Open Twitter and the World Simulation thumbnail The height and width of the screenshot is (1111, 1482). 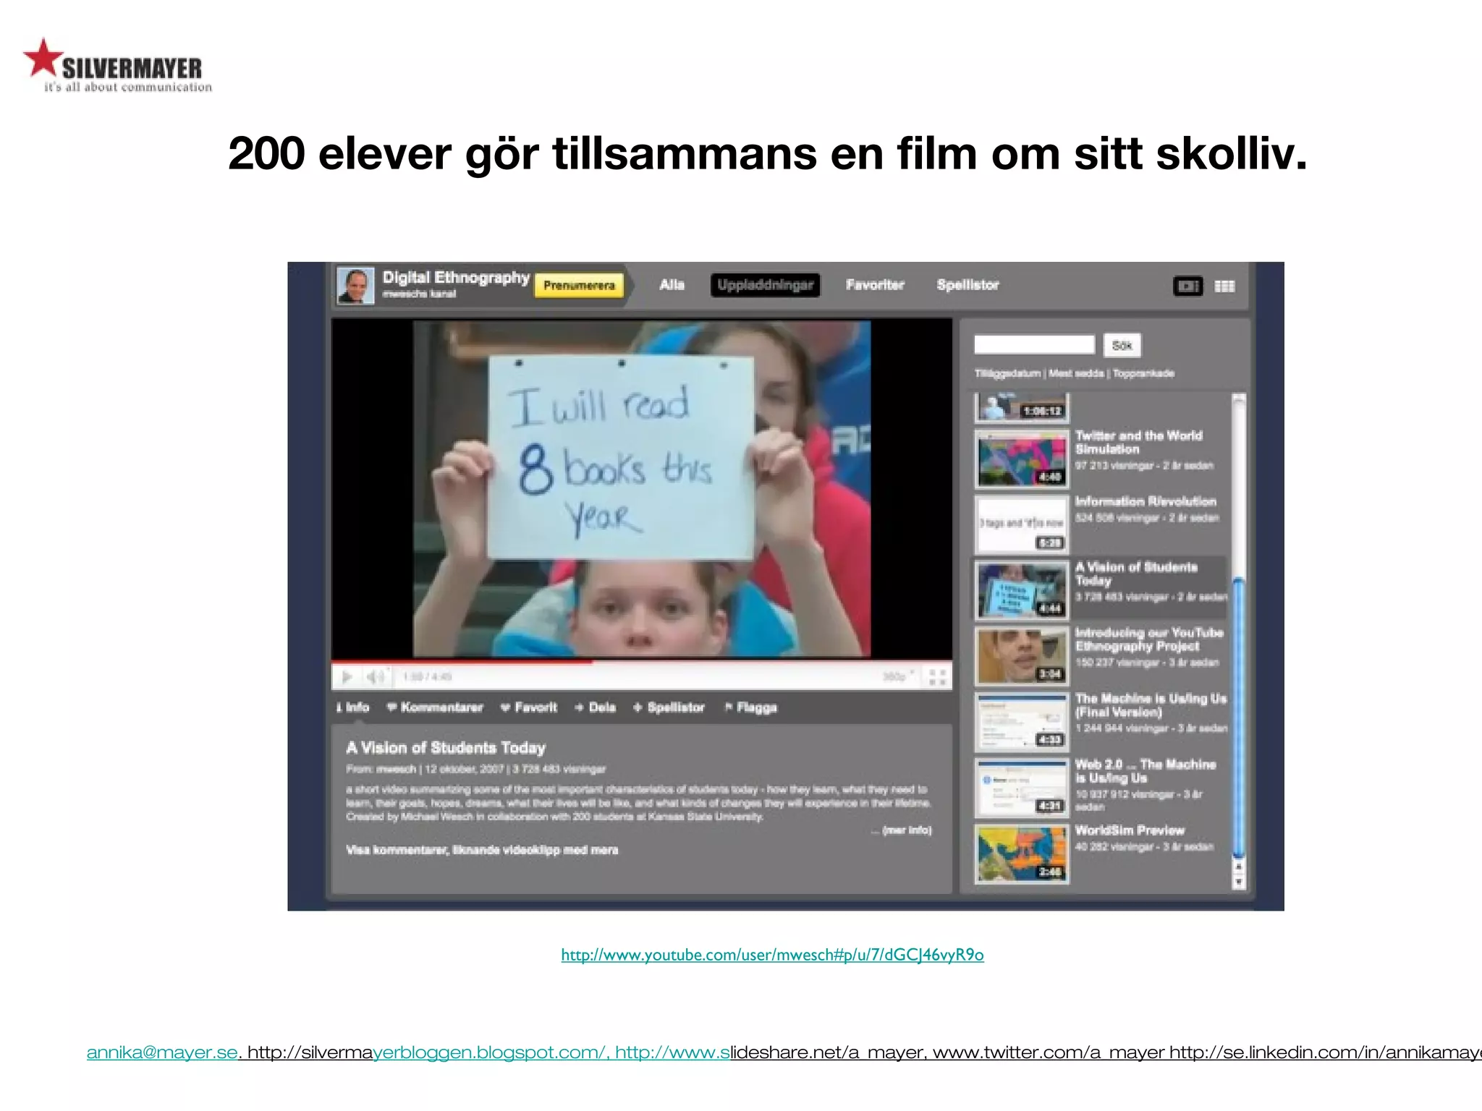pyautogui.click(x=1021, y=459)
